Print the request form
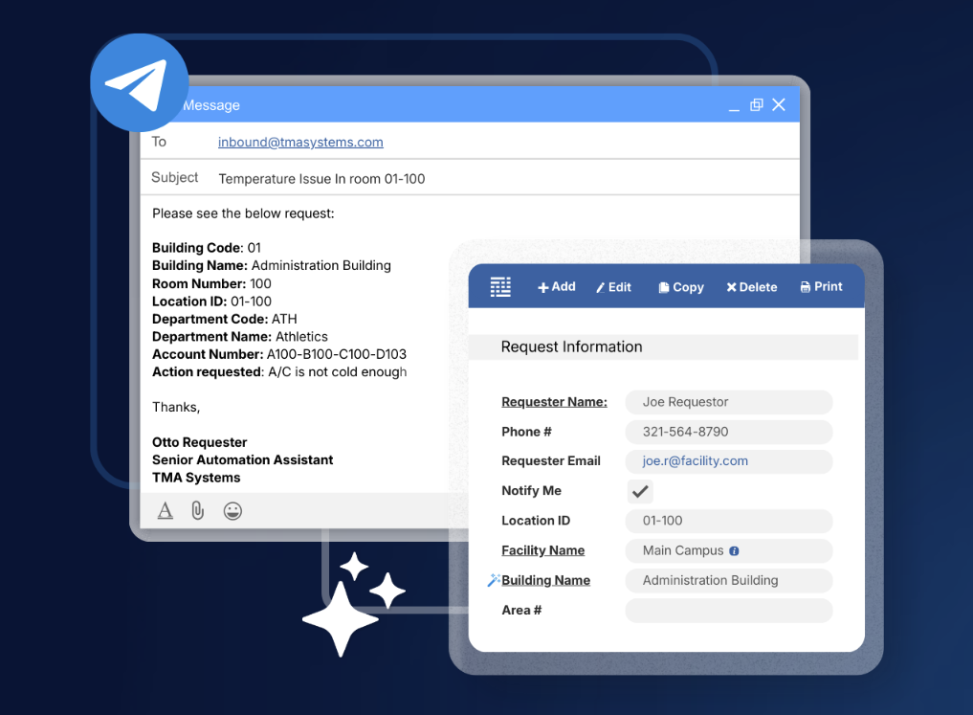This screenshot has height=715, width=973. 821,287
